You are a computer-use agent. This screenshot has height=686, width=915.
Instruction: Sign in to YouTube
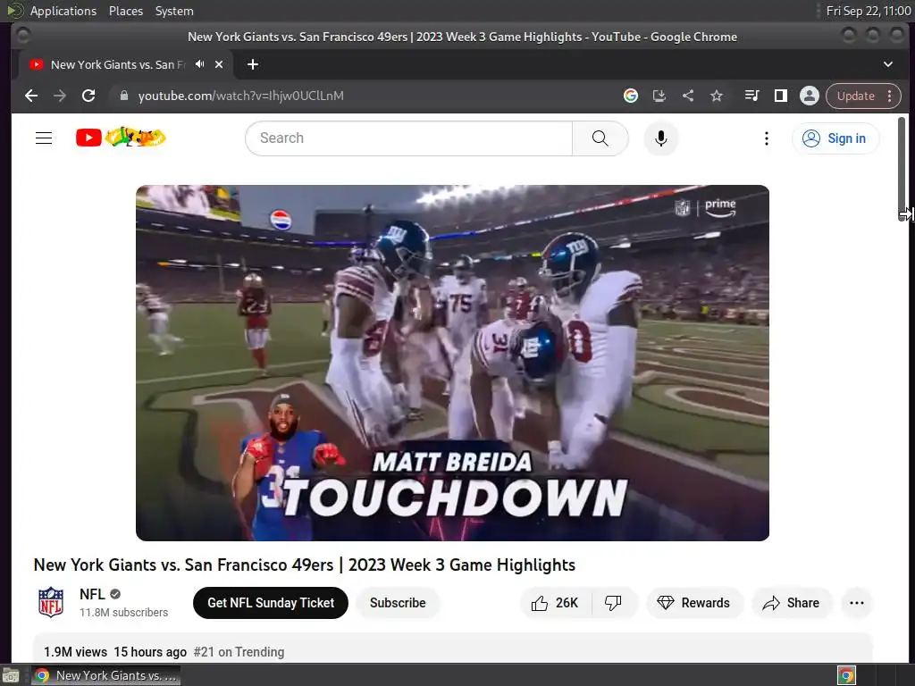click(835, 138)
